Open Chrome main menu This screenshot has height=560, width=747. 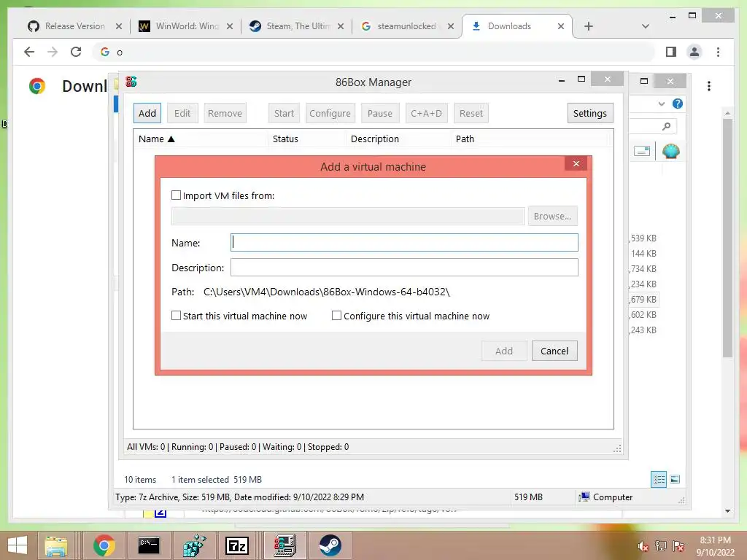pyautogui.click(x=718, y=52)
